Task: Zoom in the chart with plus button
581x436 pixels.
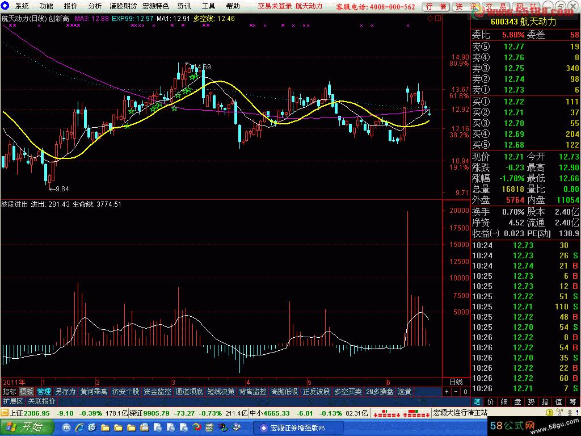Action: 447,392
